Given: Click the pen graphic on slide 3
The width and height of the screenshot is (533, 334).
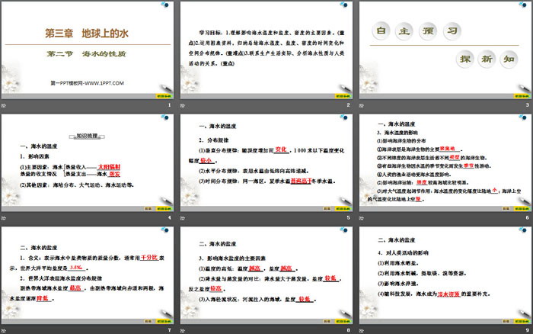Looking at the screenshot, I should coord(524,89).
